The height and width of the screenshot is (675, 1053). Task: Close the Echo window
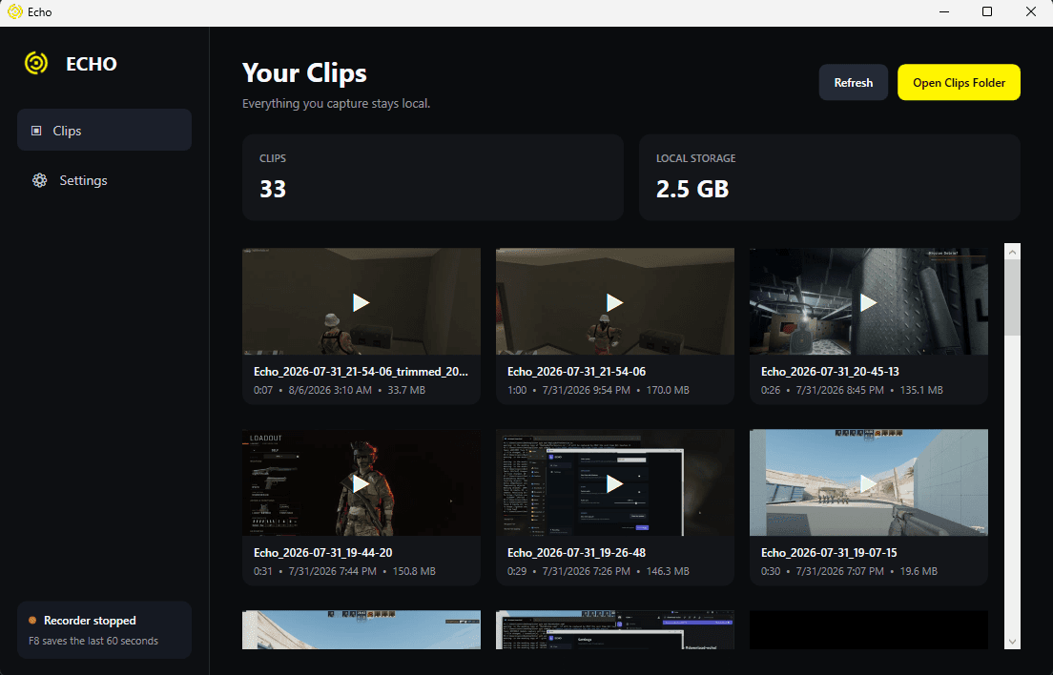pos(1031,11)
